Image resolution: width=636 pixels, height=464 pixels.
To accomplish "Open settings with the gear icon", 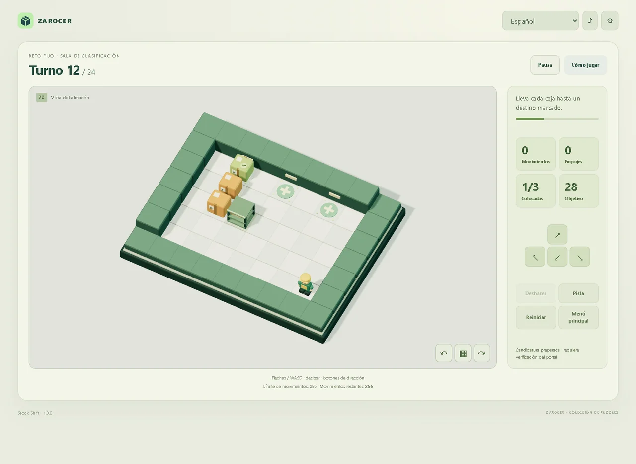I will point(610,21).
